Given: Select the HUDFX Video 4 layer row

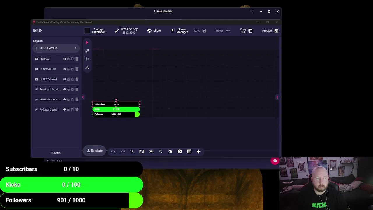Looking at the screenshot, I should coord(56,79).
